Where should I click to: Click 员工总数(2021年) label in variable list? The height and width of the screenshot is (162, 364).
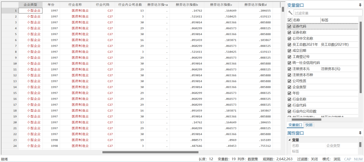click(x=335, y=45)
